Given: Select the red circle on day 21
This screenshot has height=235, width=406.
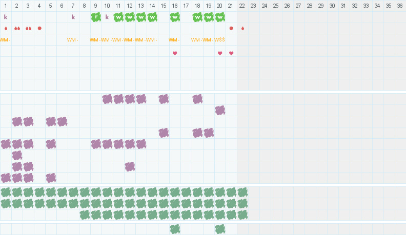Looking at the screenshot, I should [231, 28].
